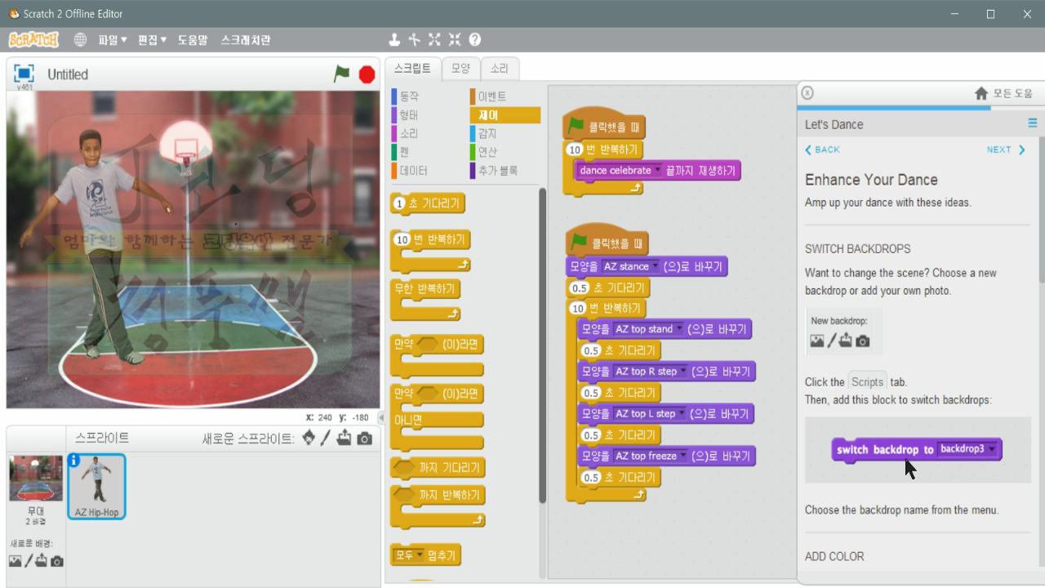Open the backdrop3 dropdown in the help panel
Viewport: 1045px width, 588px height.
(967, 449)
